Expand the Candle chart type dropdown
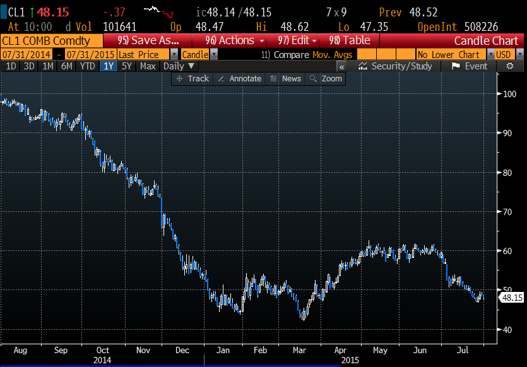This screenshot has width=527, height=367. (199, 55)
